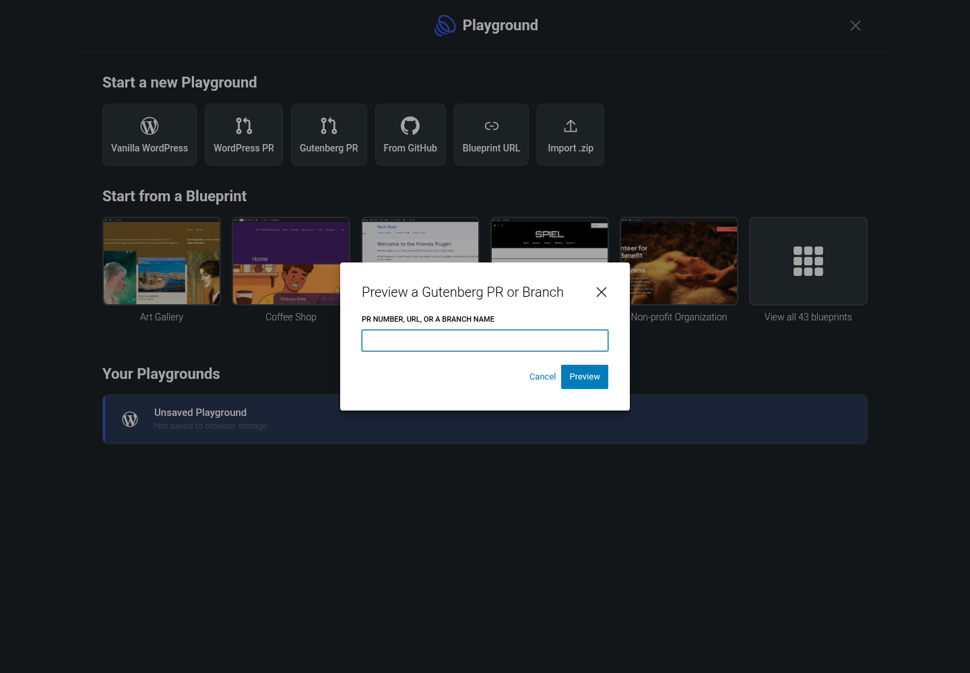Click the WordPress logo in Vanilla WordPress tile
The image size is (970, 673).
click(150, 126)
